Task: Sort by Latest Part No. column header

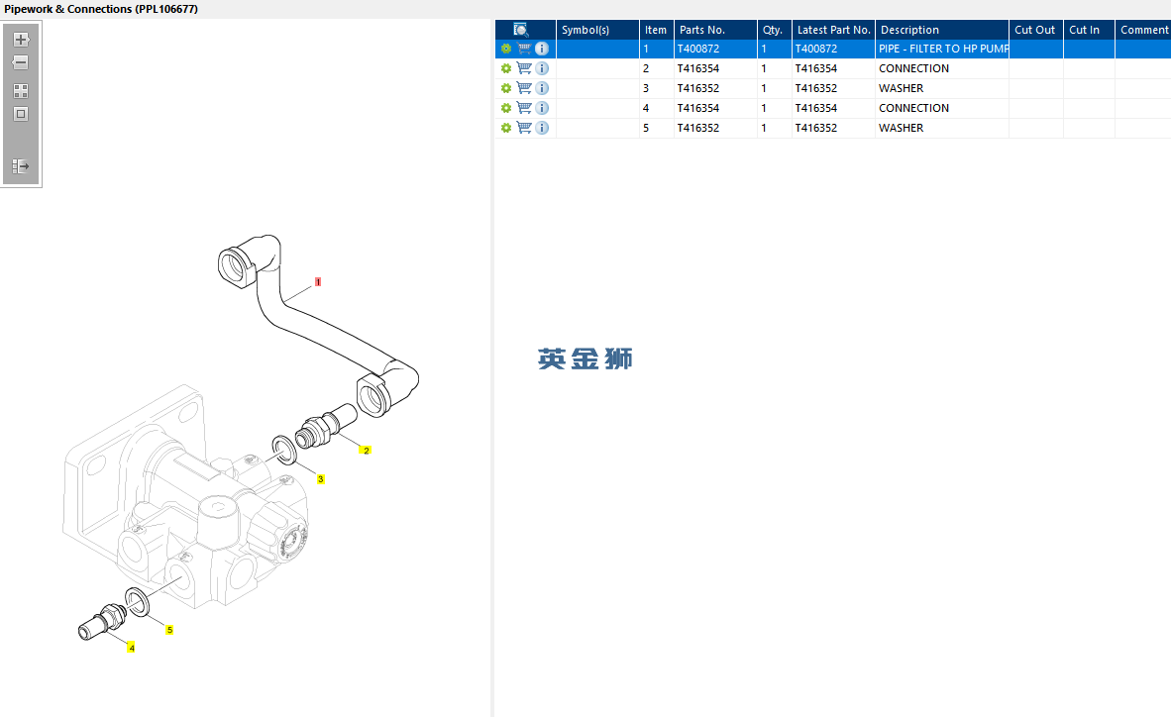Action: [833, 30]
